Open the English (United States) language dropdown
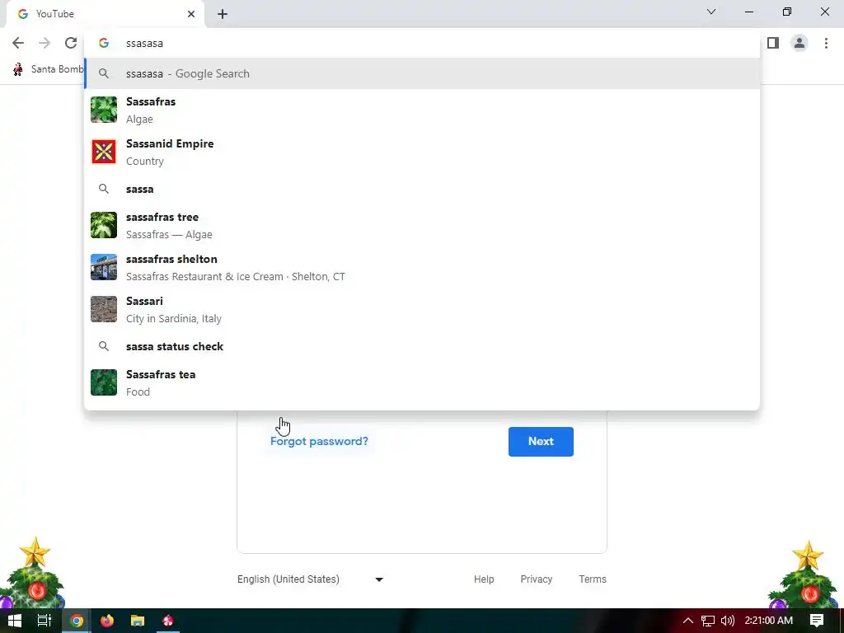Image resolution: width=844 pixels, height=633 pixels. click(x=311, y=579)
